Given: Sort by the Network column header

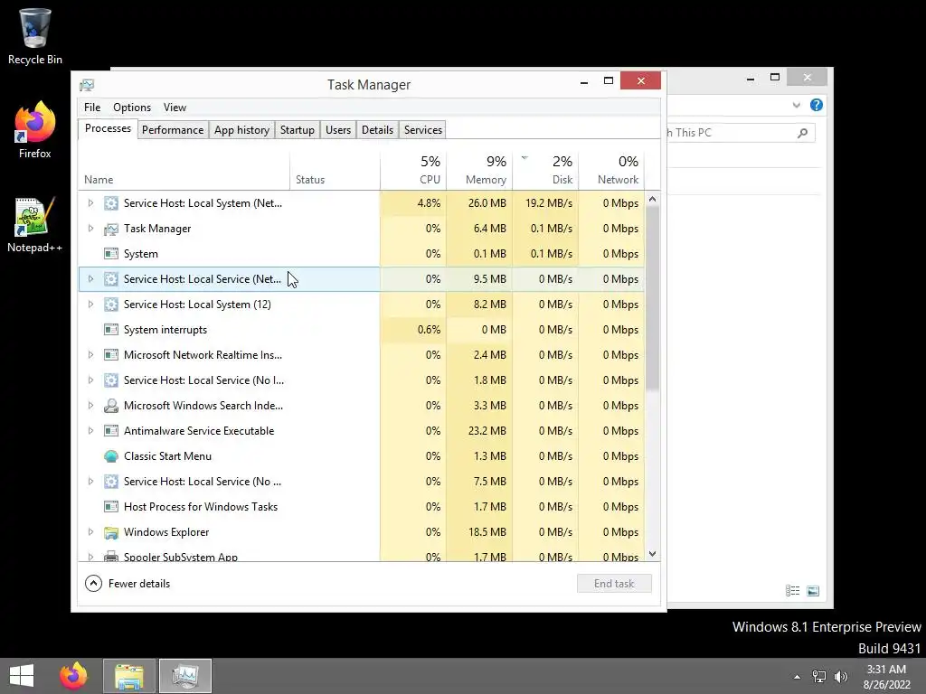Looking at the screenshot, I should pos(612,170).
